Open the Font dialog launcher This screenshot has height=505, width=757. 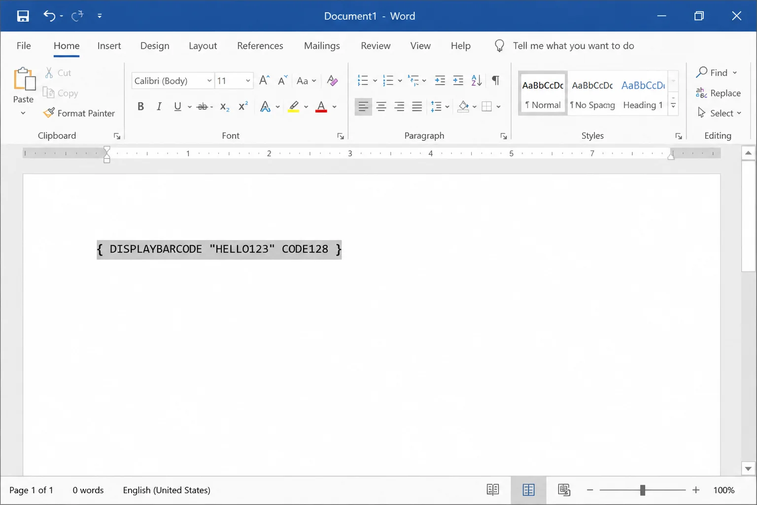click(x=341, y=136)
